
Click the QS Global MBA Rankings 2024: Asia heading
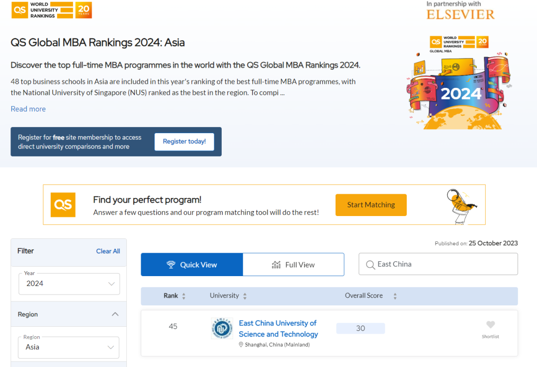[97, 42]
